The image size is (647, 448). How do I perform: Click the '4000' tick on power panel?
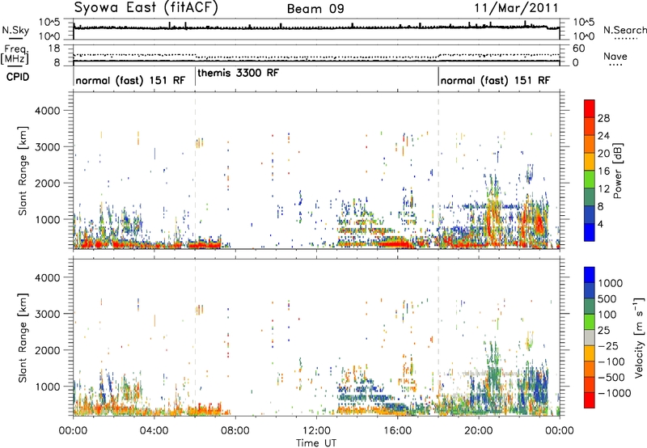coord(47,111)
